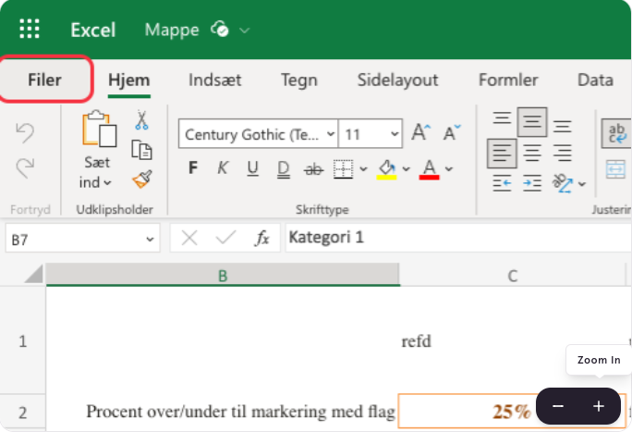Viewport: 632px width, 432px height.
Task: Expand the borders options arrow
Action: 363,169
